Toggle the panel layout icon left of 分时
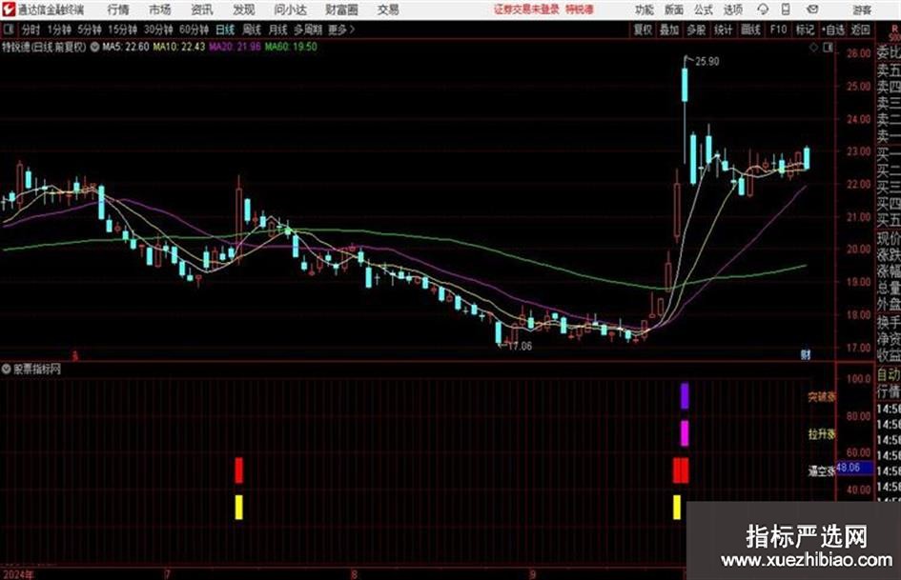Image resolution: width=901 pixels, height=580 pixels. point(8,30)
